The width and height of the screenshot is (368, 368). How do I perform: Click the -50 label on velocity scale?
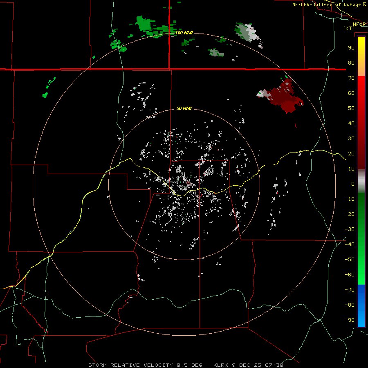(x=350, y=260)
